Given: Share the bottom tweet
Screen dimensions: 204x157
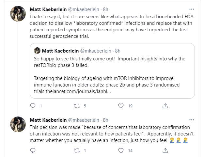Looking at the screenshot, I should [165, 150].
